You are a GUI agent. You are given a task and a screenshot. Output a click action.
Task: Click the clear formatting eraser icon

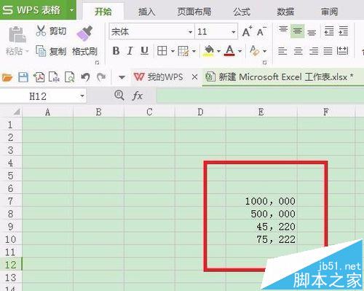254,51
